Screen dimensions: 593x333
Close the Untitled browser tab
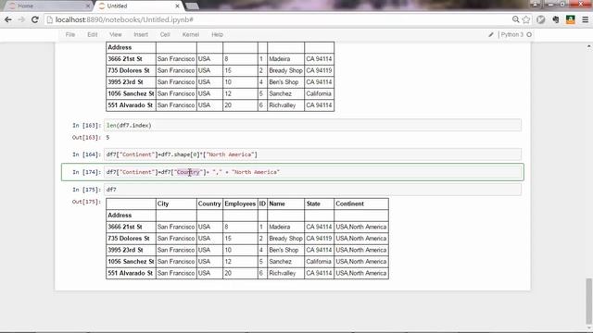pyautogui.click(x=177, y=6)
